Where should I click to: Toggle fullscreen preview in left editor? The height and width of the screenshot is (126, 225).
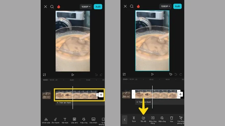coord(44,75)
